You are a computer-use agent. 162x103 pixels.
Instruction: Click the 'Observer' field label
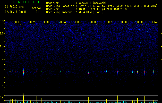[x=52, y=3]
